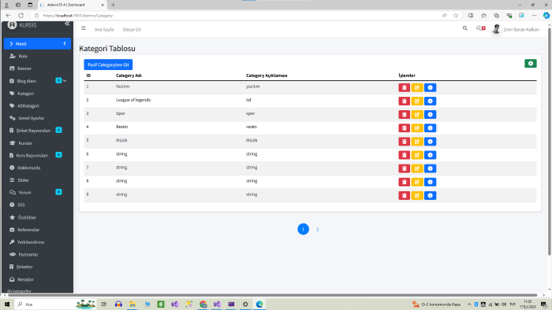
Task: Open Windows Start menu
Action: pyautogui.click(x=6, y=304)
